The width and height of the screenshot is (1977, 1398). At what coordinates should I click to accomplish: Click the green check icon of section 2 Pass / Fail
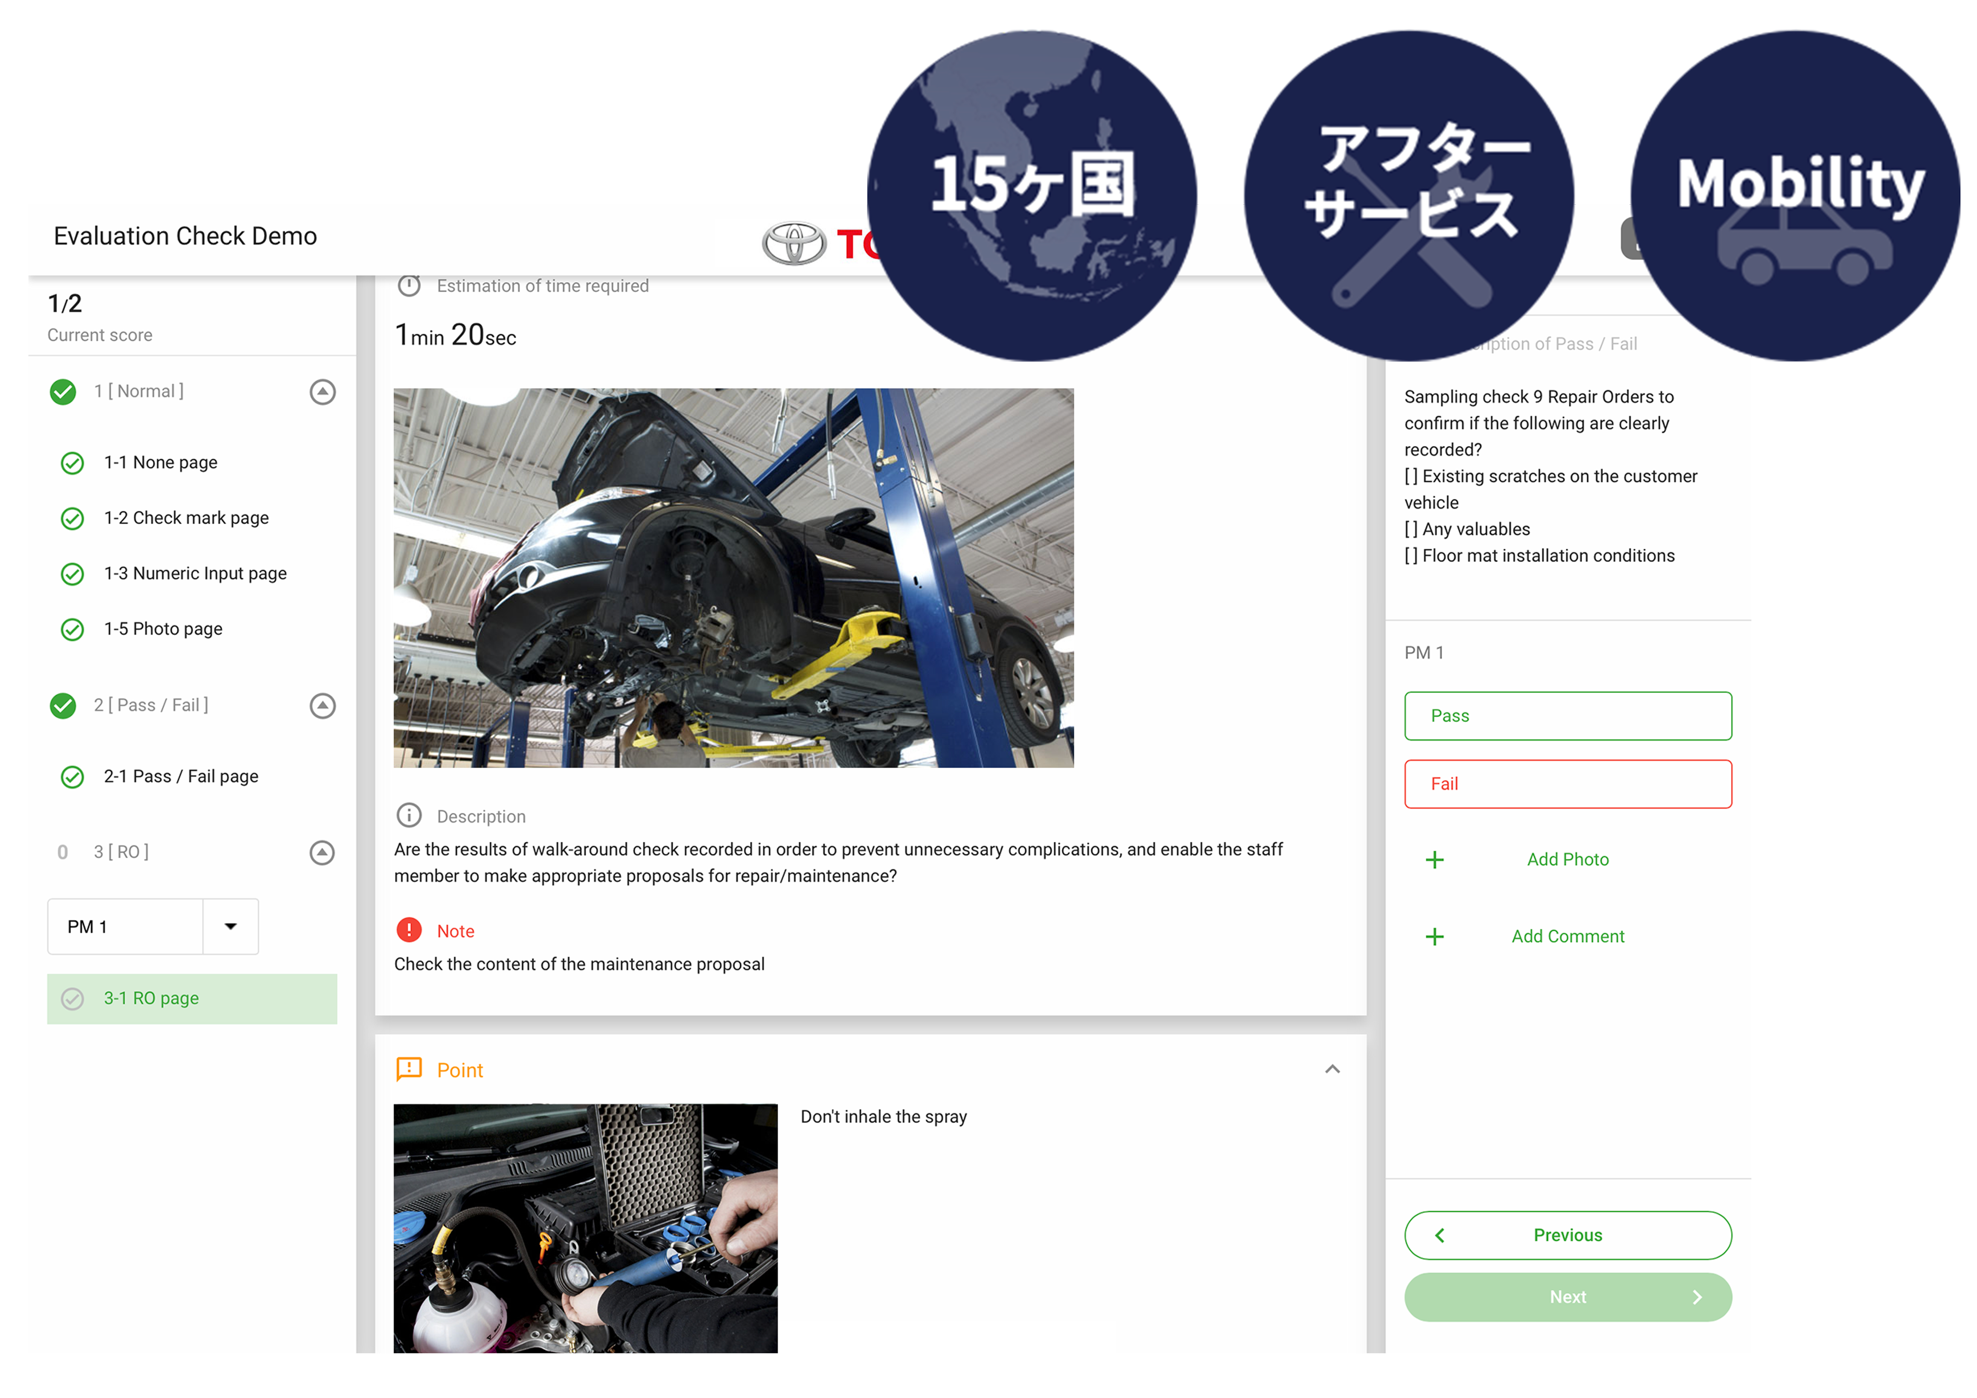63,706
